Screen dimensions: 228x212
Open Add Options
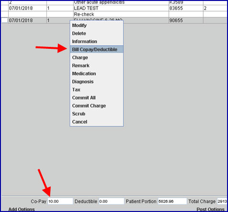(x=22, y=209)
